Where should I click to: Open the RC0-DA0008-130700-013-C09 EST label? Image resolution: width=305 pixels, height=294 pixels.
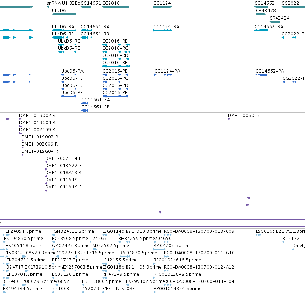coord(199,231)
